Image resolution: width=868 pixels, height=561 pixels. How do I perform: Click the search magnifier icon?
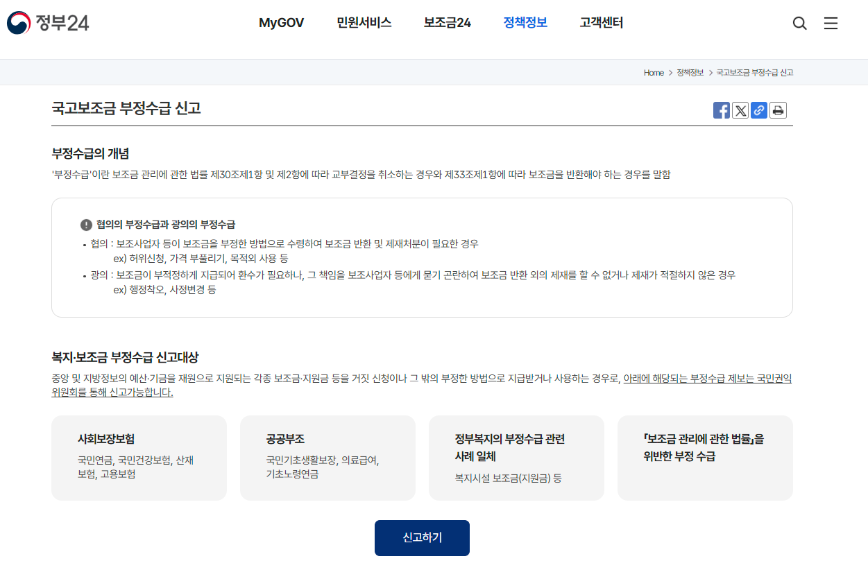click(x=799, y=23)
